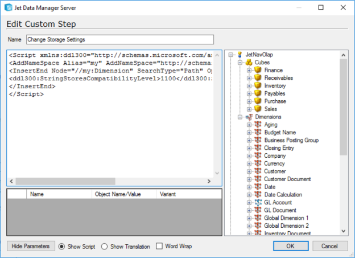Expand the Sales cube node

(249, 109)
